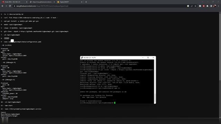Open the Extensions puzzle-piece menu
Screen dimensions: 221x124
click(x=207, y=6)
